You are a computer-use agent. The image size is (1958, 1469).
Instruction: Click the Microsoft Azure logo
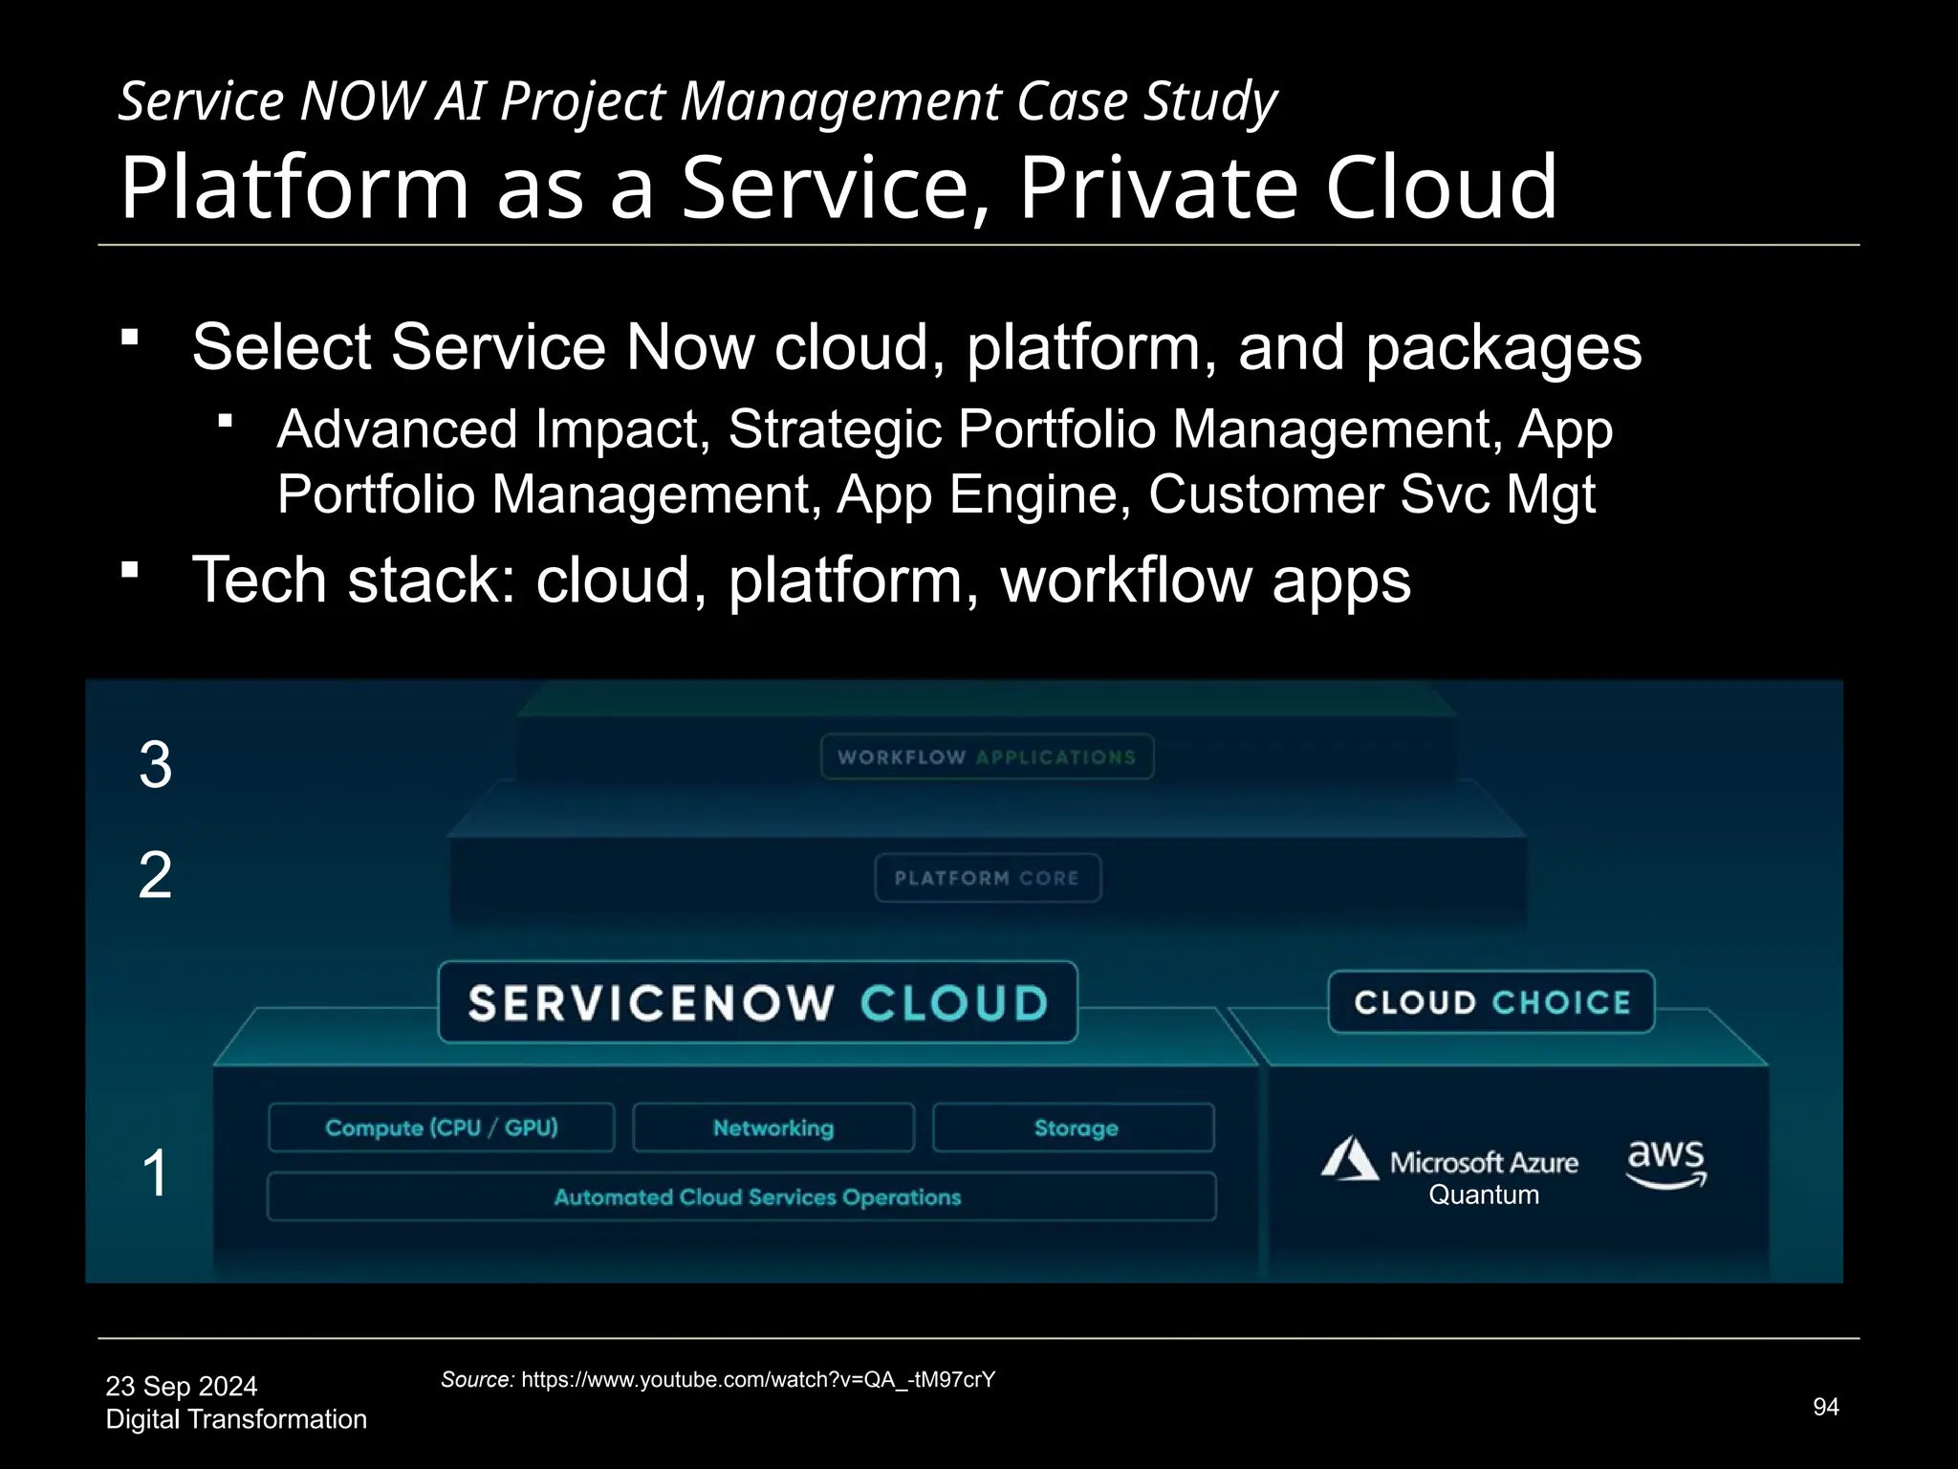point(1449,1159)
